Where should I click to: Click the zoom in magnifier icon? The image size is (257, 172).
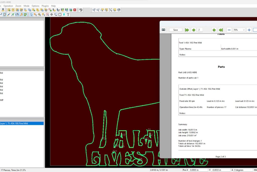point(94,10)
